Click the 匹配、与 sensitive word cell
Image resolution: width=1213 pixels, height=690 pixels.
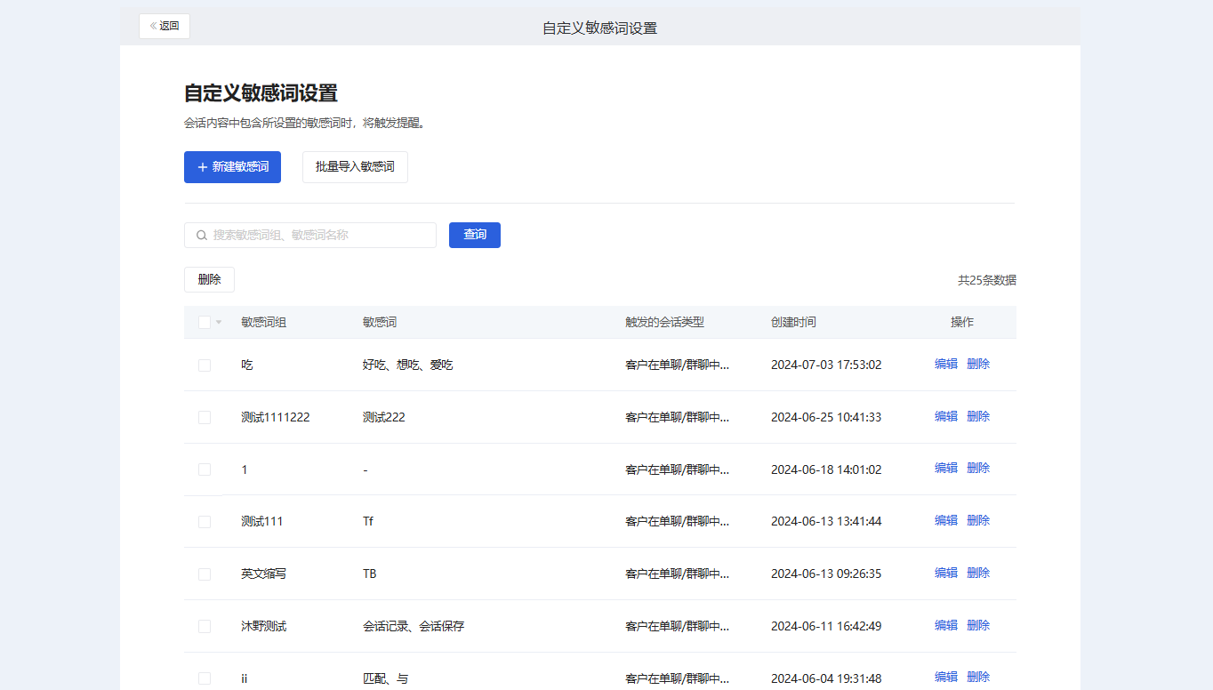[386, 678]
